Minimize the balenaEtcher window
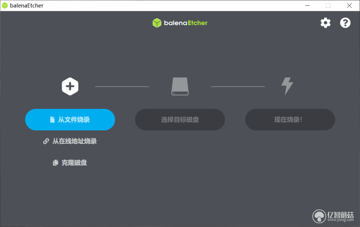 307,5
